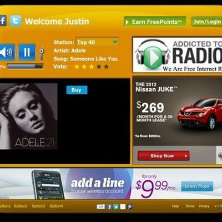The height and width of the screenshot is (222, 222).
Task: Vote three stars for the song
Action: point(92,67)
